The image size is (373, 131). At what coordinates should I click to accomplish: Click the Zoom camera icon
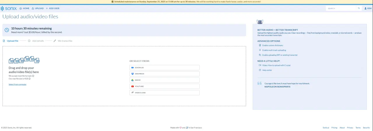pyautogui.click(x=133, y=67)
